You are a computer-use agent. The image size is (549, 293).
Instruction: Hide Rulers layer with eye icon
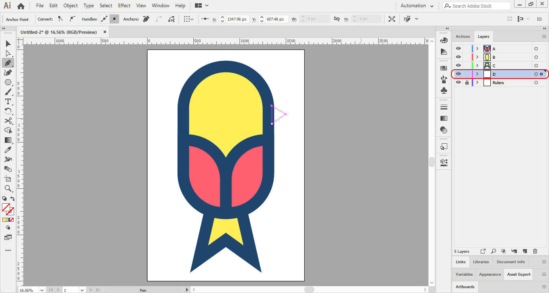click(x=458, y=83)
